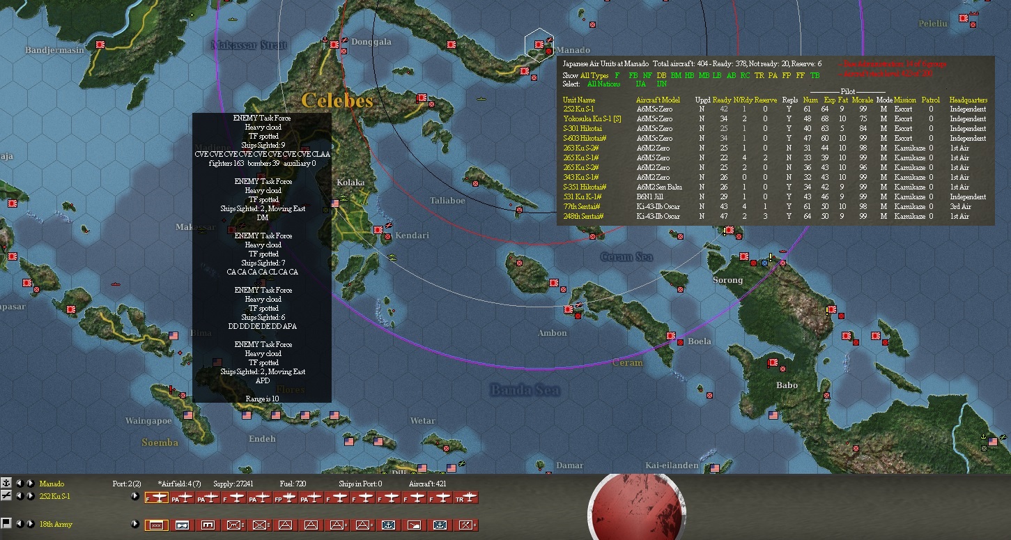The image size is (1011, 540).
Task: Sort air units by Unit Name column
Action: [x=579, y=100]
